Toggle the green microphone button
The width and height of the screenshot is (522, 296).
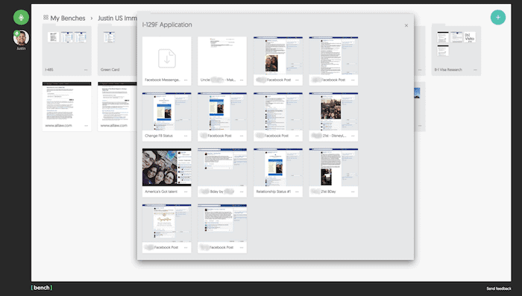pos(21,17)
